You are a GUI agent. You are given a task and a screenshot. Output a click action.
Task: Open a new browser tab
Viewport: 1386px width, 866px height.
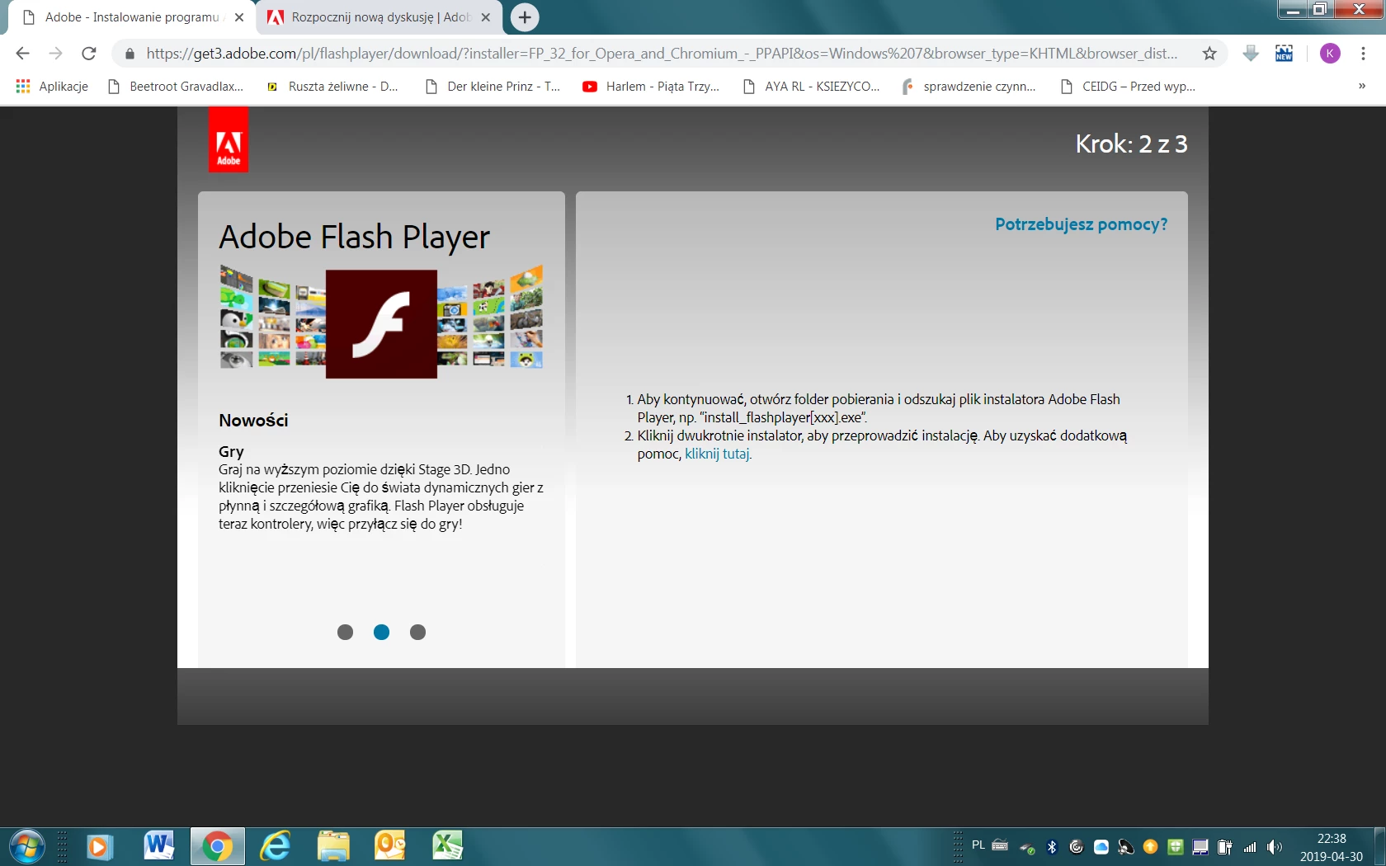coord(525,17)
